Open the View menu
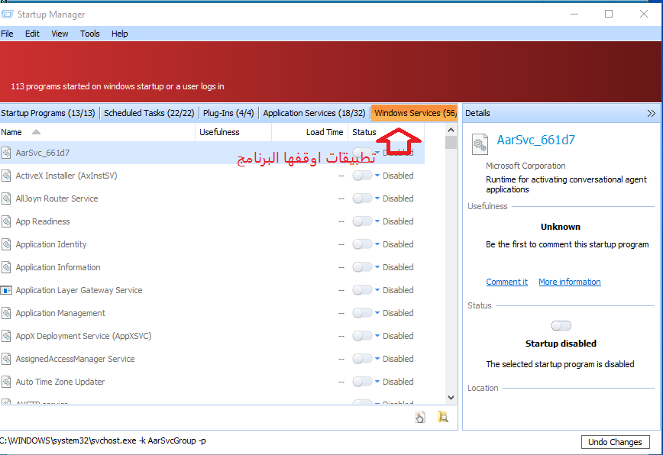663x455 pixels. click(x=60, y=34)
